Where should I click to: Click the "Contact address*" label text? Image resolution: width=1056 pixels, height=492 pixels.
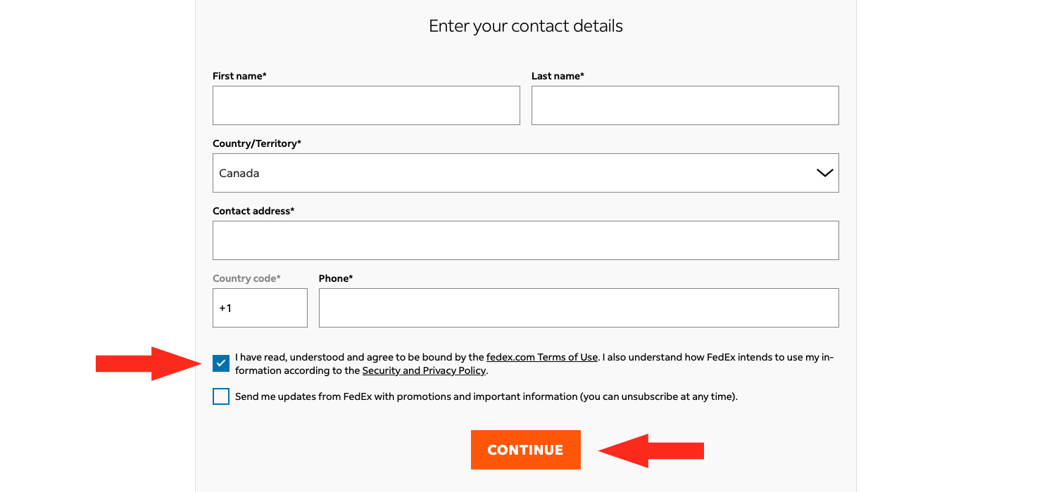click(x=253, y=211)
